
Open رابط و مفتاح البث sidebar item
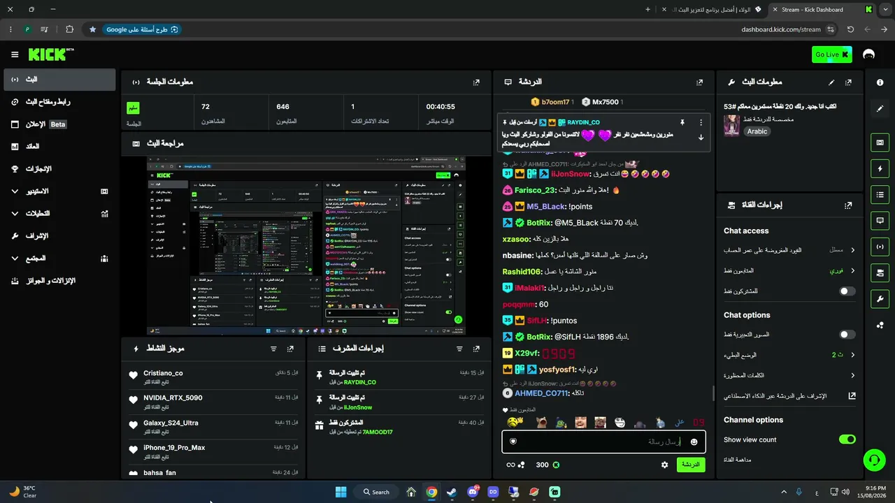59,102
